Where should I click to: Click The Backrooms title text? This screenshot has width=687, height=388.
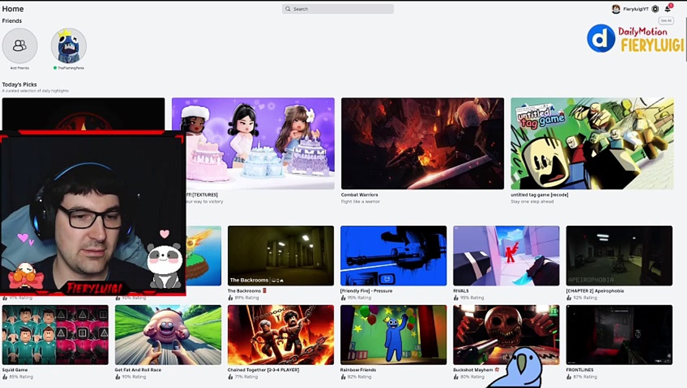[244, 291]
